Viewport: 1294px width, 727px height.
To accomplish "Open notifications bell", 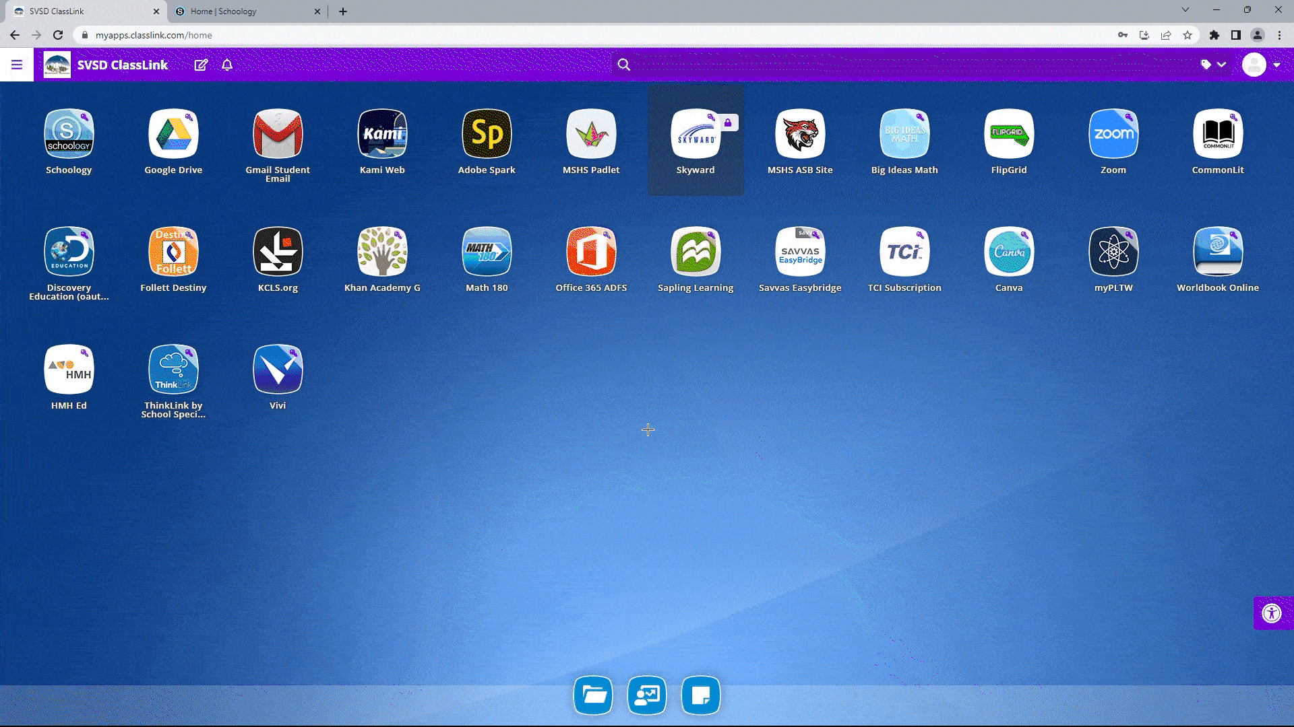I will point(227,65).
